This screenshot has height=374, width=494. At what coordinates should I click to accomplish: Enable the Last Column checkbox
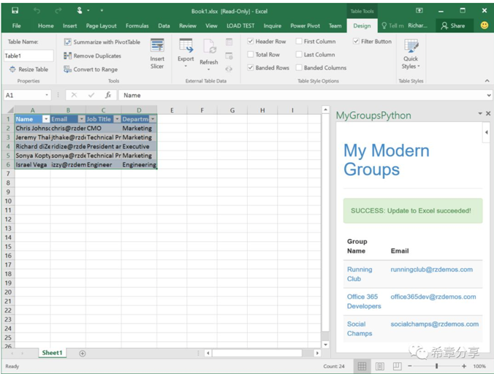299,55
